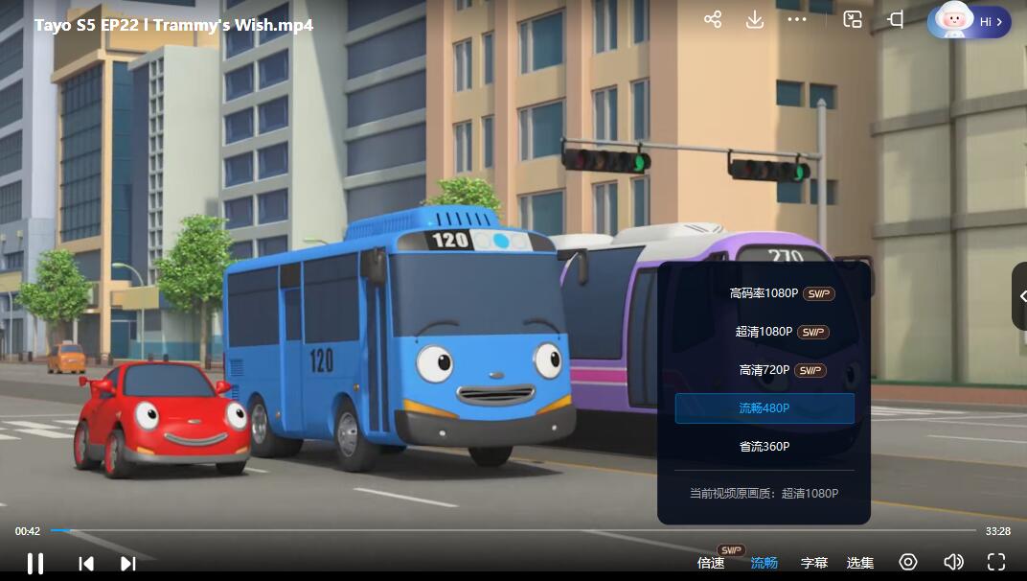Enable picture-in-picture mini window mode

click(x=852, y=20)
